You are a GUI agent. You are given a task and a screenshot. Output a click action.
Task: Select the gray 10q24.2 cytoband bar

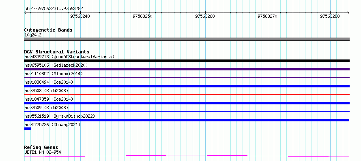click(187, 39)
